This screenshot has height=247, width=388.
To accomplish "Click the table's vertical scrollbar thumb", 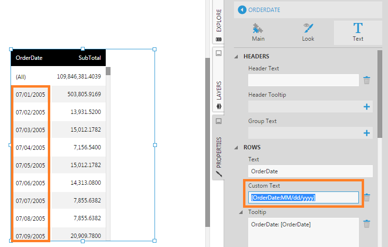I will (x=108, y=71).
